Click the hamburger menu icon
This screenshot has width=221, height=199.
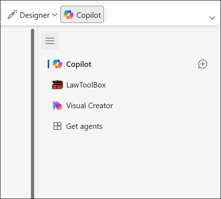point(50,41)
